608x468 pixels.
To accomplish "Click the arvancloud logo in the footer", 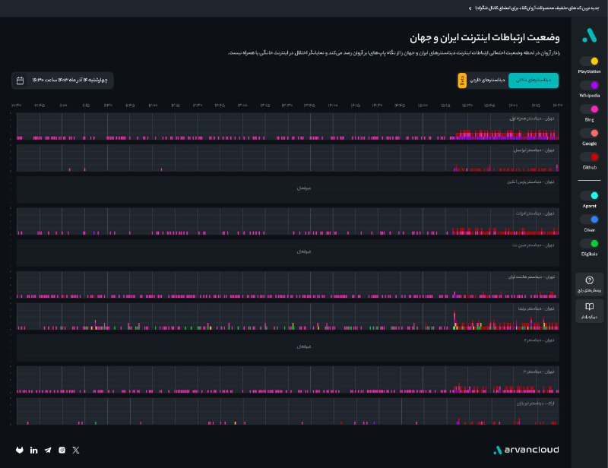I will click(526, 450).
